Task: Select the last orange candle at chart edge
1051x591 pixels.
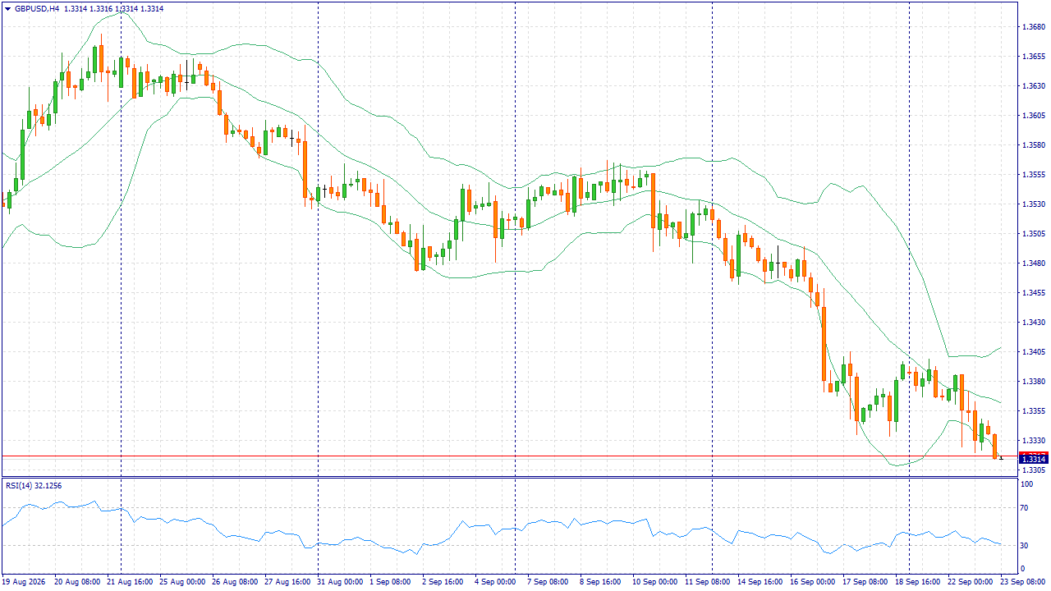Action: click(995, 447)
